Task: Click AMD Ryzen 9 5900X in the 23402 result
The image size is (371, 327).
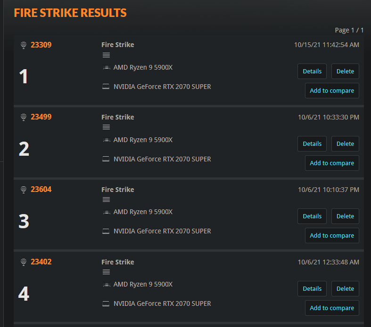Action: point(143,285)
